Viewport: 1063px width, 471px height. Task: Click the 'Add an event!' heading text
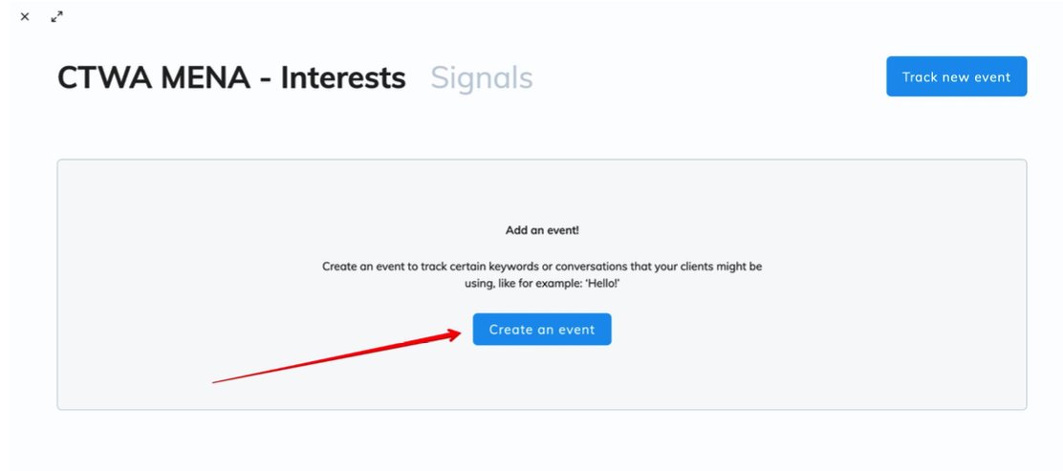(542, 230)
